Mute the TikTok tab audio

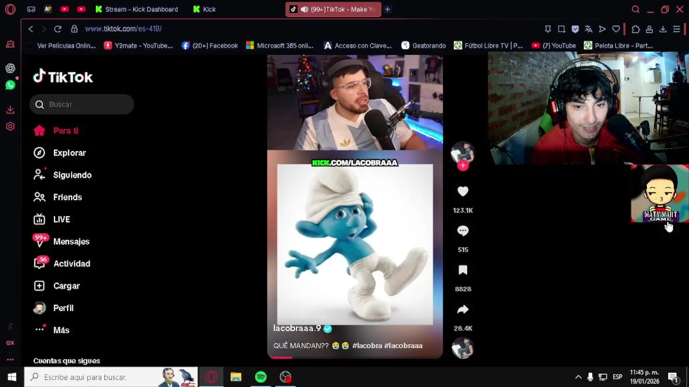[305, 9]
